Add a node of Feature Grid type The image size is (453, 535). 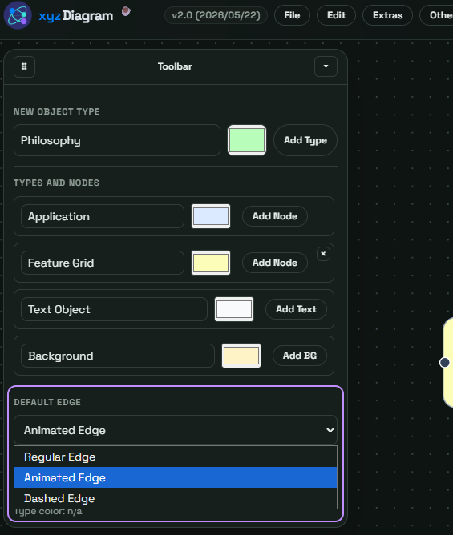tap(275, 263)
